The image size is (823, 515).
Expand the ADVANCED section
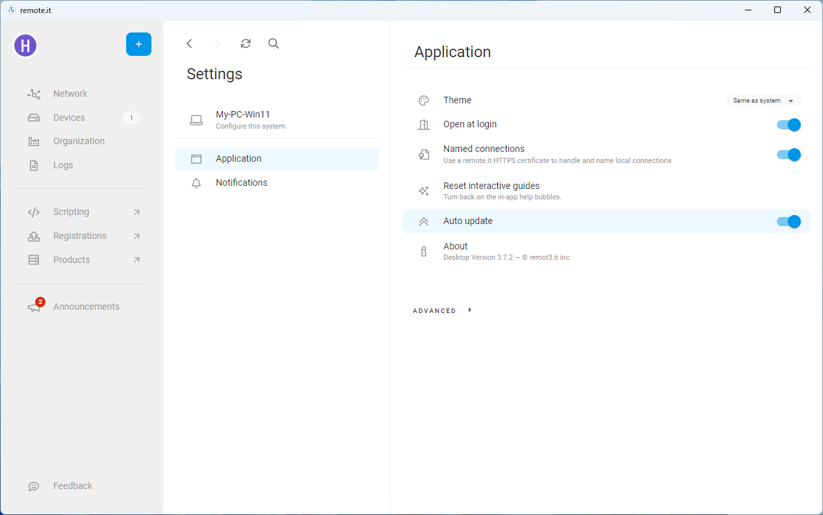(x=442, y=310)
